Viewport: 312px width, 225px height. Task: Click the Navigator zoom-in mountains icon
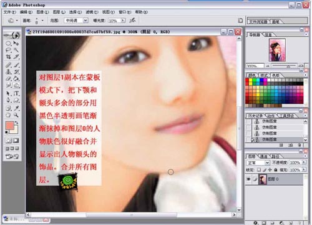point(301,66)
